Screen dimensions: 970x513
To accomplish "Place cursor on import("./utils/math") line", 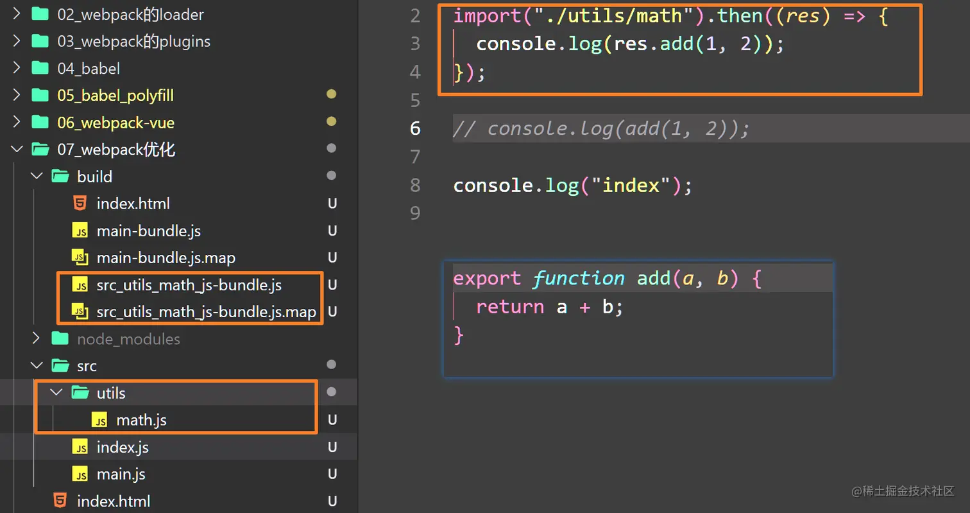I will click(670, 15).
